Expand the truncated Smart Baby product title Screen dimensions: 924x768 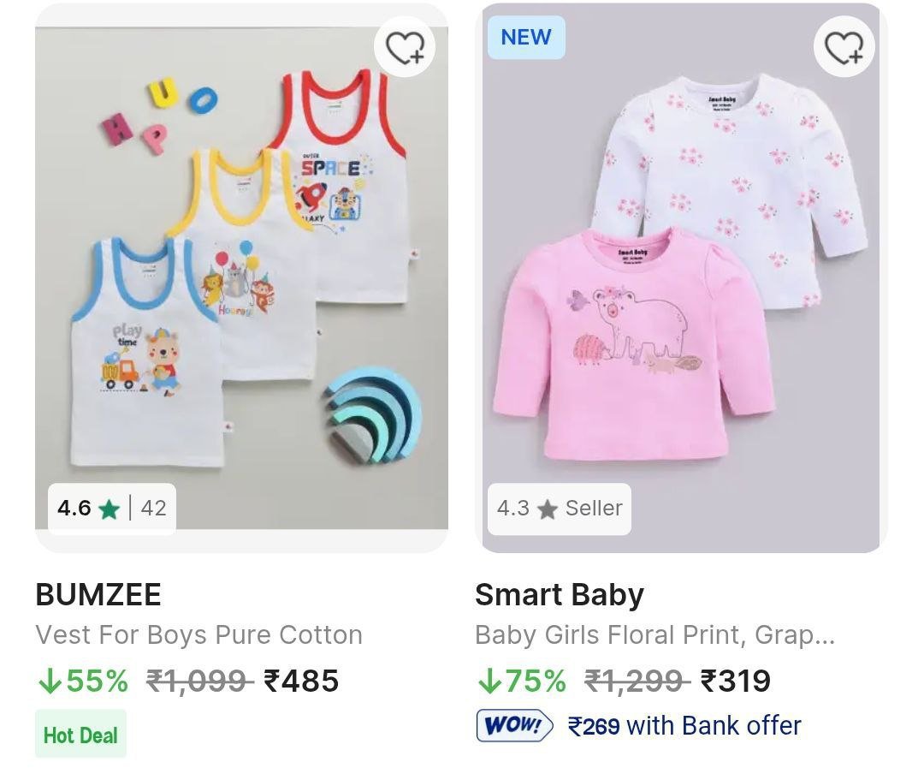point(656,636)
